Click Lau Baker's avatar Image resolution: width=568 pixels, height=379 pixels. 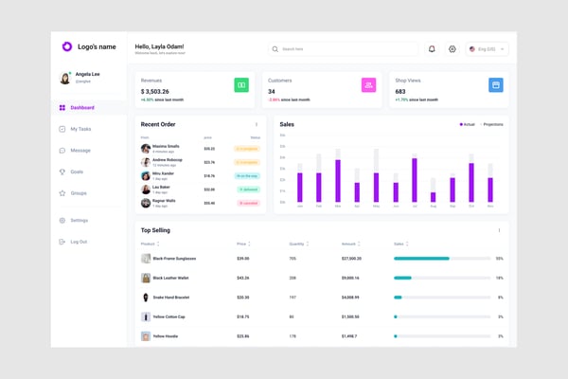(146, 189)
